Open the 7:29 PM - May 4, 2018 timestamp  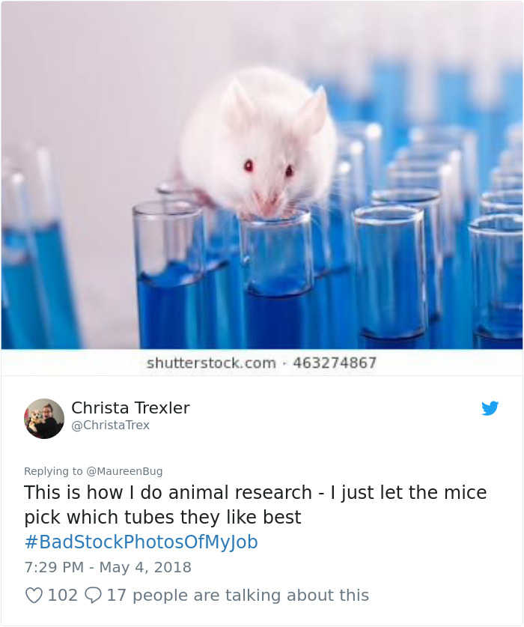[108, 567]
